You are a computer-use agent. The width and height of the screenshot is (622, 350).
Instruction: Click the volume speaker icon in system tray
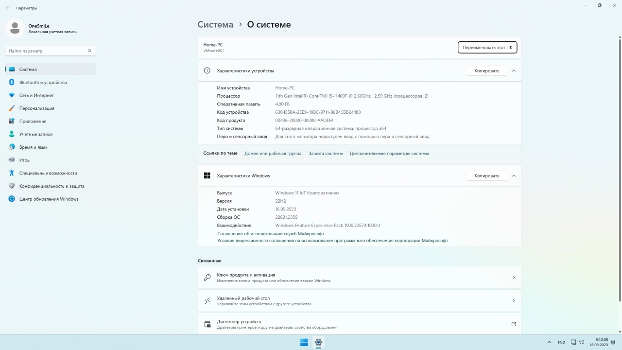click(x=582, y=342)
